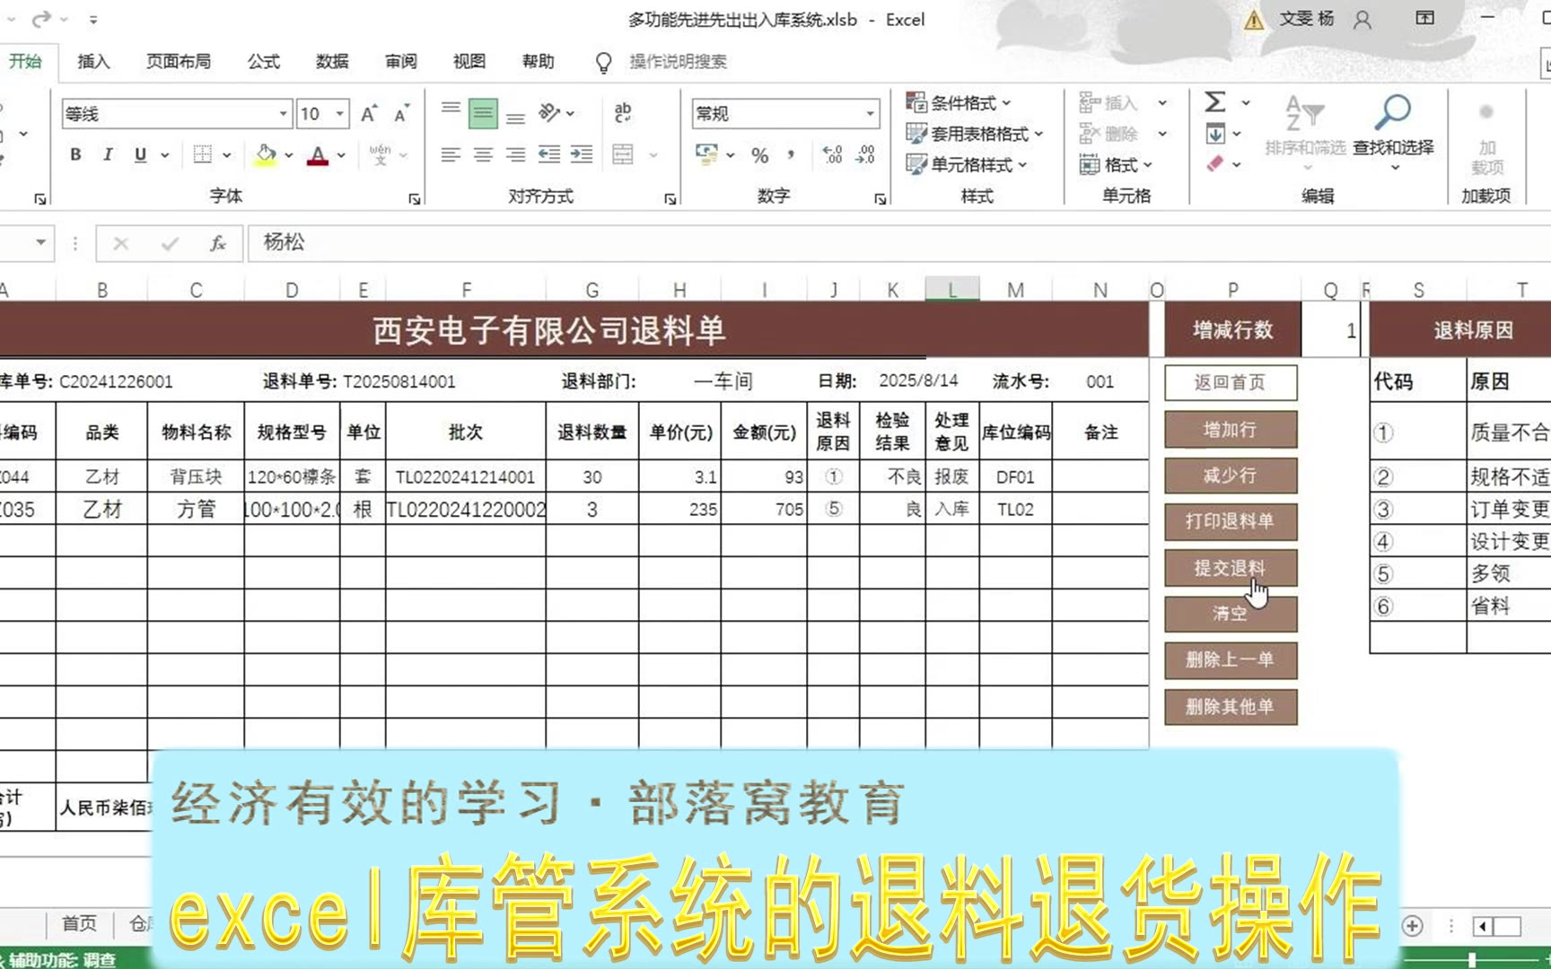Open the 页面布局 Page Layout tab
This screenshot has height=969, width=1551.
tap(179, 61)
